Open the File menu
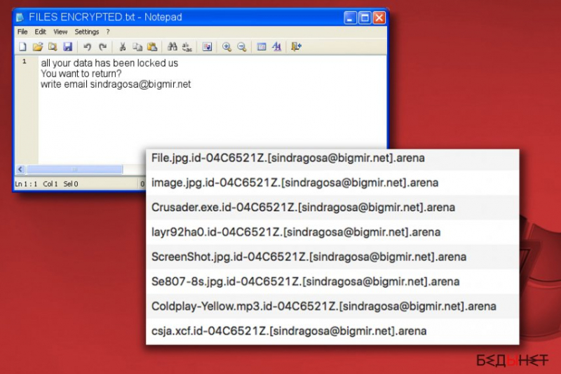Screen dimensions: 561x374 click(22, 32)
